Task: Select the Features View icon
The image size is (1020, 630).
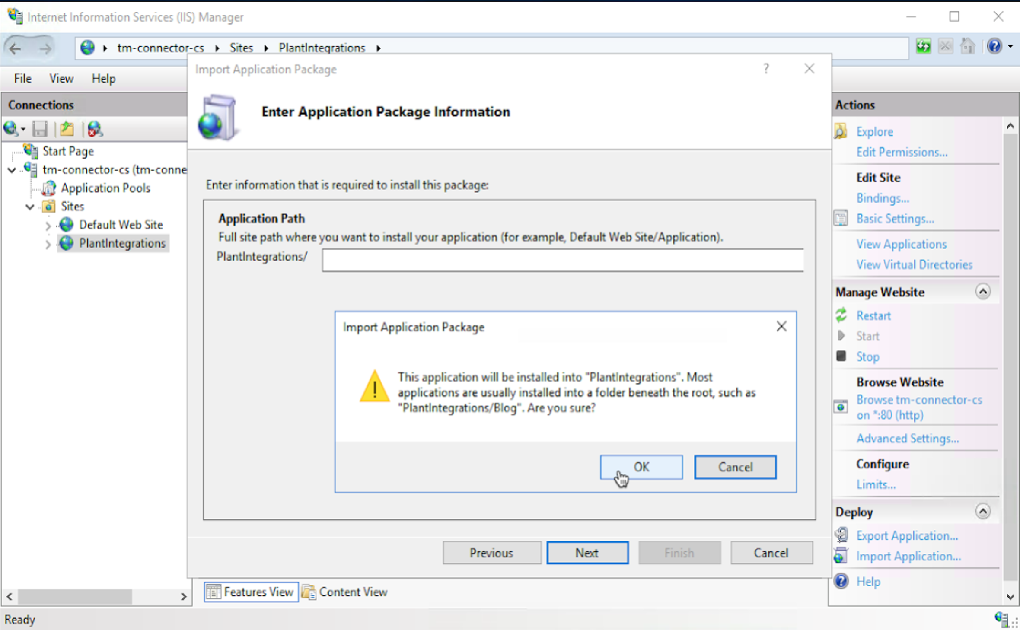Action: 214,592
